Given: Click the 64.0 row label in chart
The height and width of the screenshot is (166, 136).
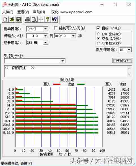Looking at the screenshot, I should [10, 105].
